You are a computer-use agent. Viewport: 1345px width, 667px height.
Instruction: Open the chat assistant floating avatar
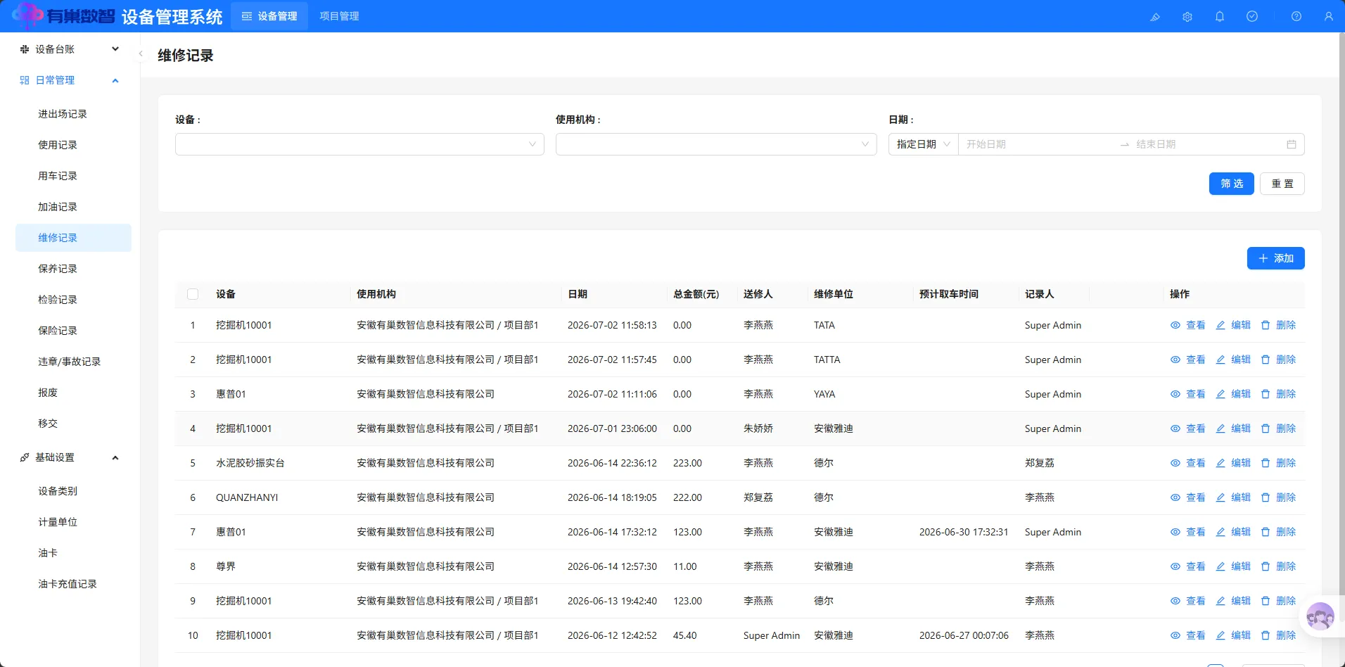pyautogui.click(x=1320, y=617)
